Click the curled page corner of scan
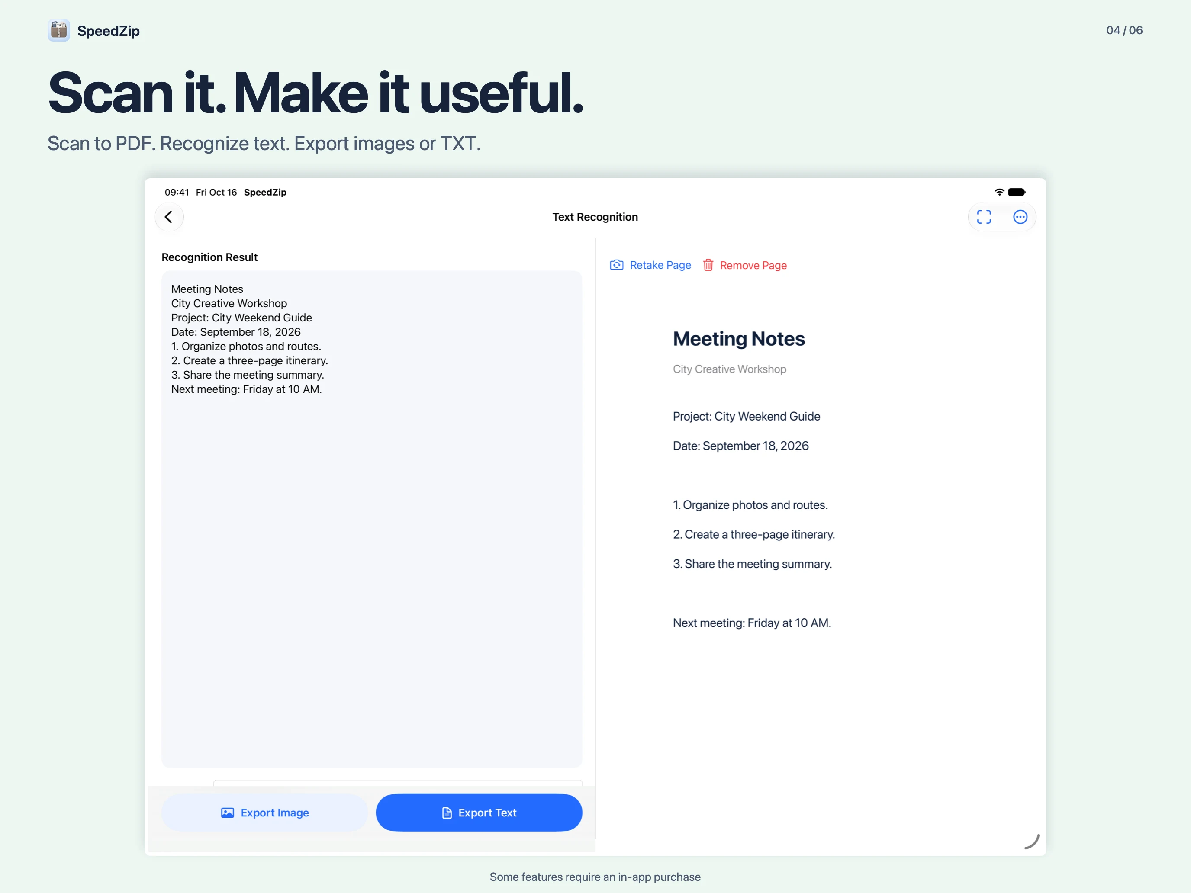Screen dimensions: 1191x893 pyautogui.click(x=1032, y=842)
